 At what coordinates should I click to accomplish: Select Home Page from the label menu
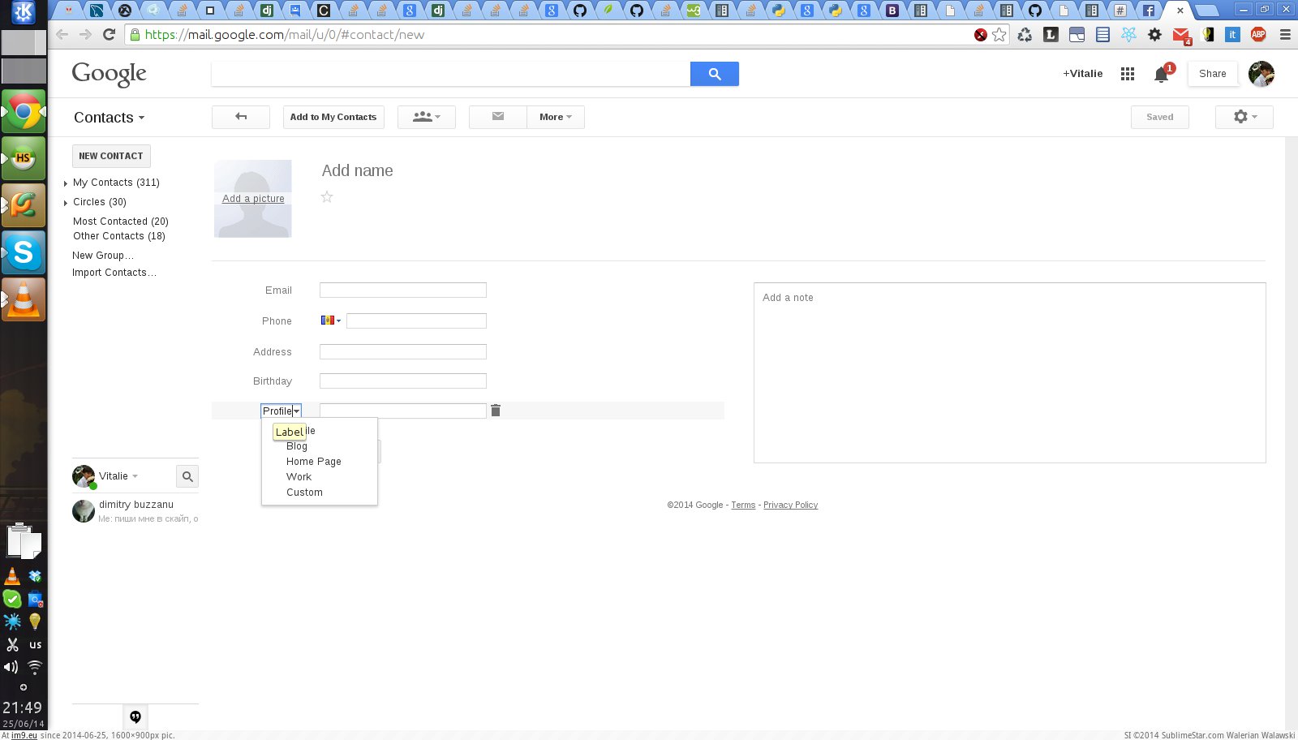(313, 462)
